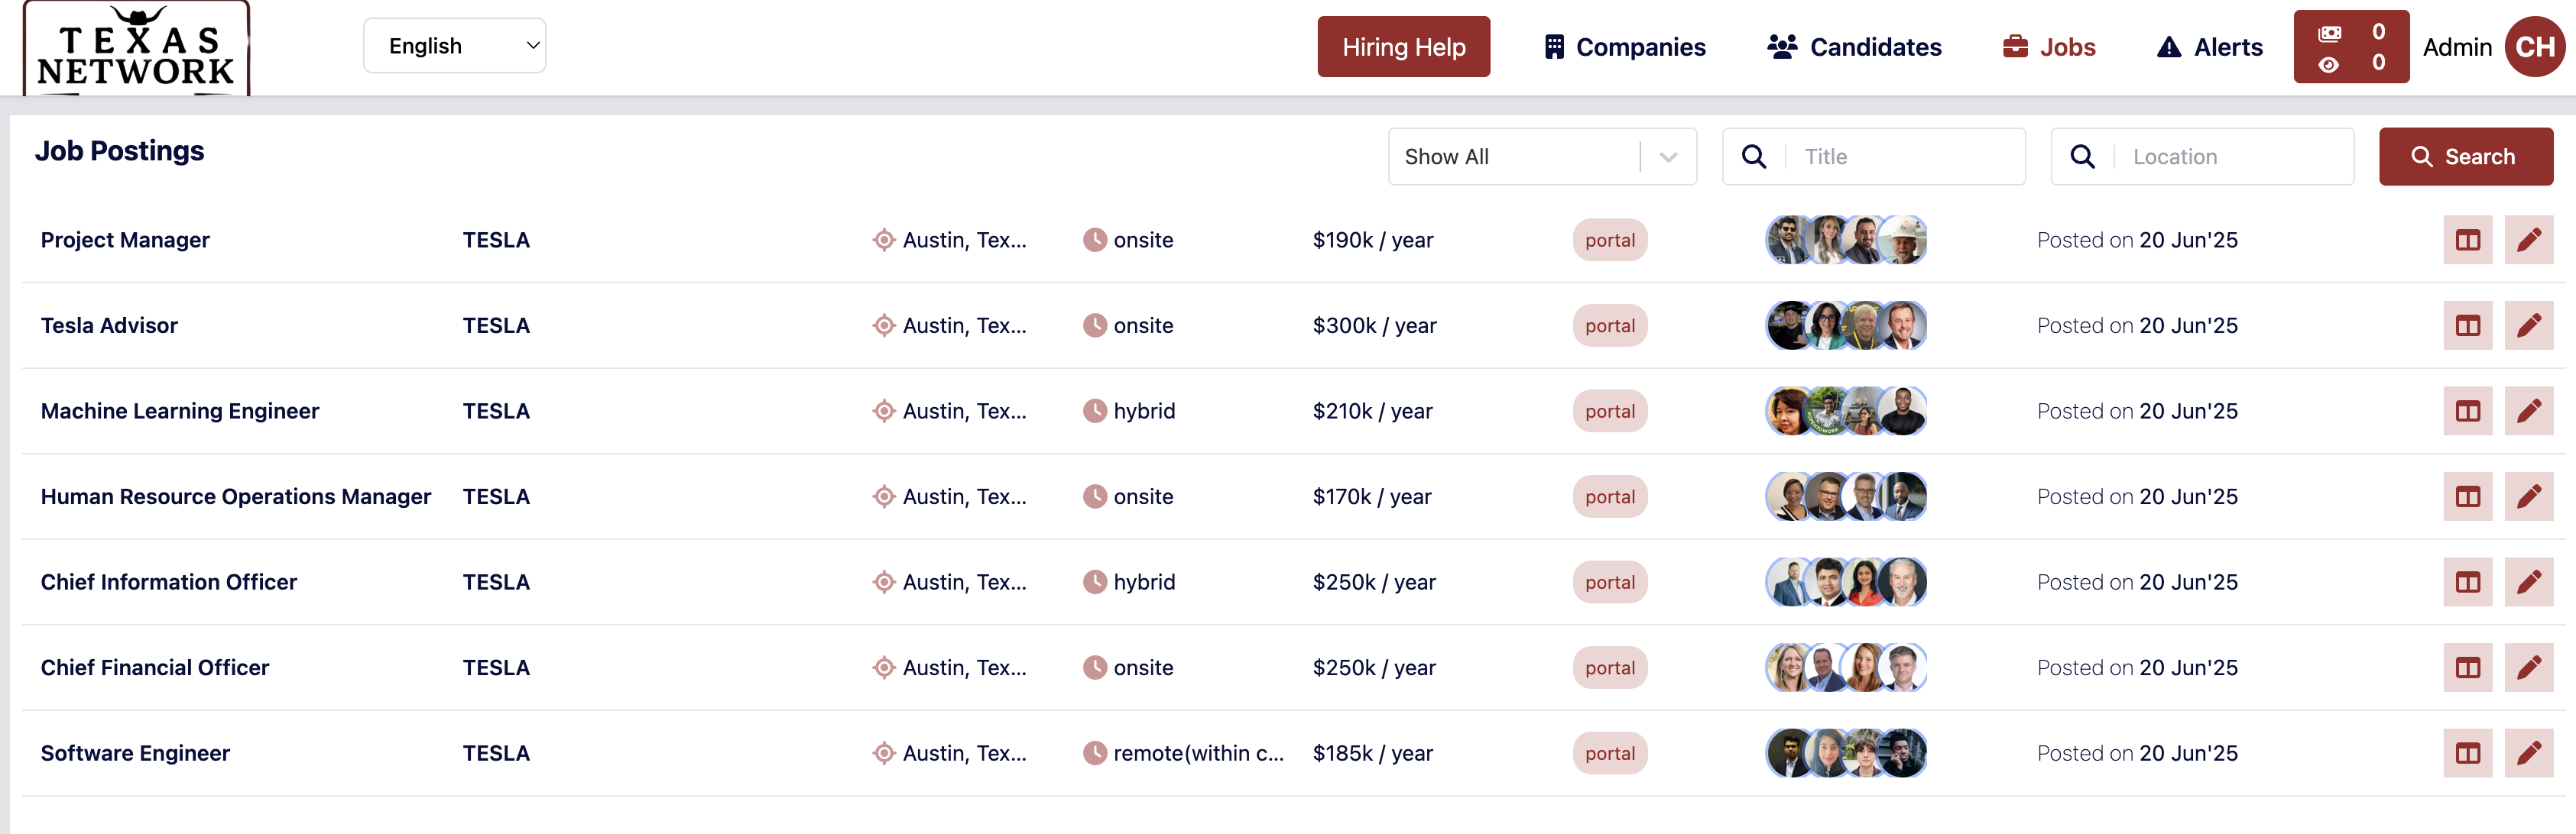This screenshot has width=2576, height=834.
Task: Click Posted on date in Human Resource row
Action: pos(2137,496)
